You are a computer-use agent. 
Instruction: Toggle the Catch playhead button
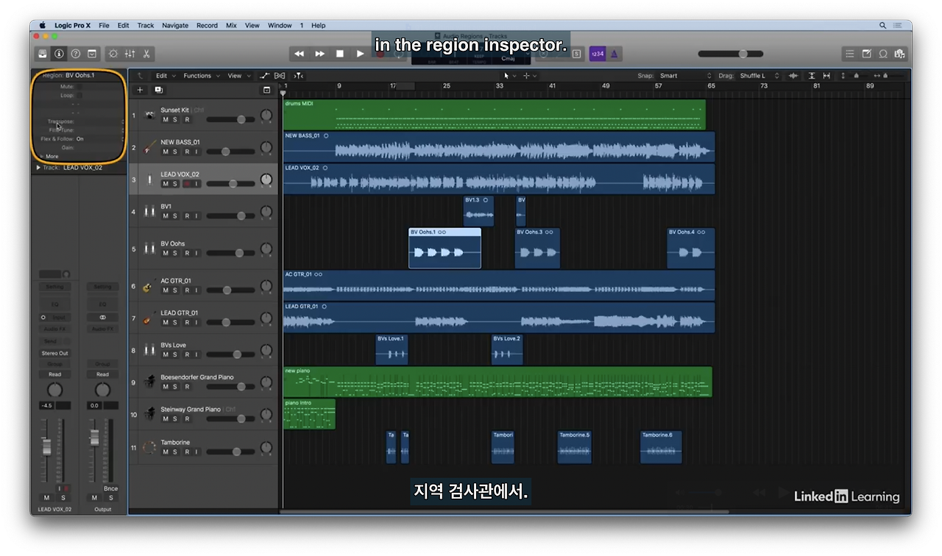[x=298, y=76]
